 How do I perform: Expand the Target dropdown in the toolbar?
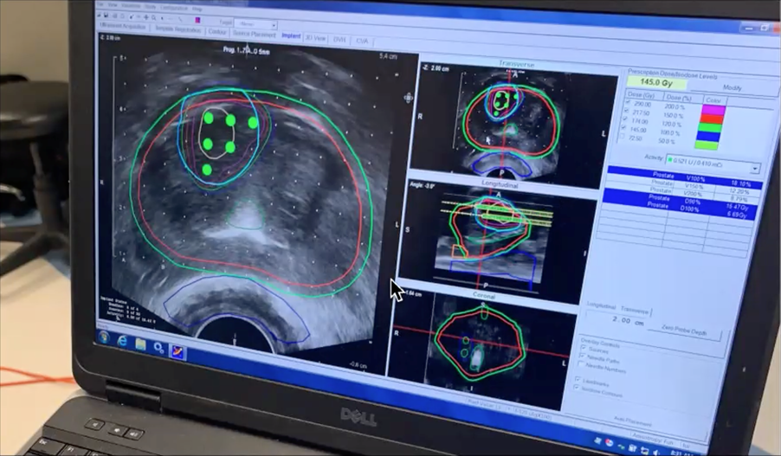pos(272,25)
